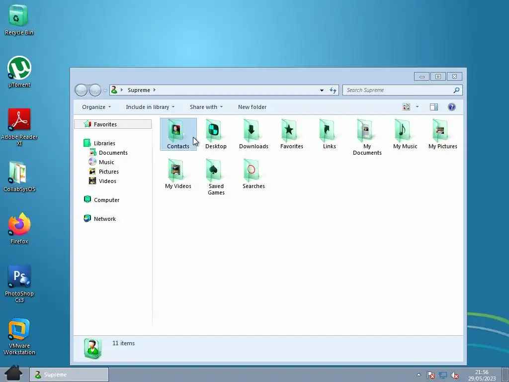Viewport: 509px width, 382px height.
Task: Select the CollabSysOS desktop icon
Action: (19, 177)
